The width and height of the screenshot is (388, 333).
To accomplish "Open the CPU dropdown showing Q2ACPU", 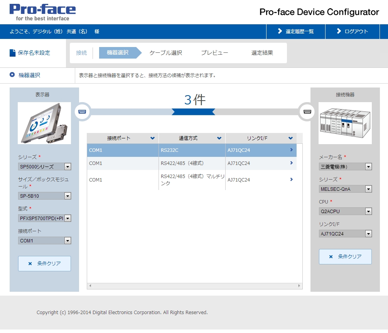I will [x=369, y=211].
